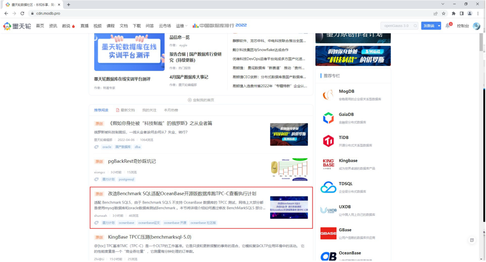Close the 墨天轮数据社区 browser tab
Viewport: 486px width, 262px height.
click(59, 4)
